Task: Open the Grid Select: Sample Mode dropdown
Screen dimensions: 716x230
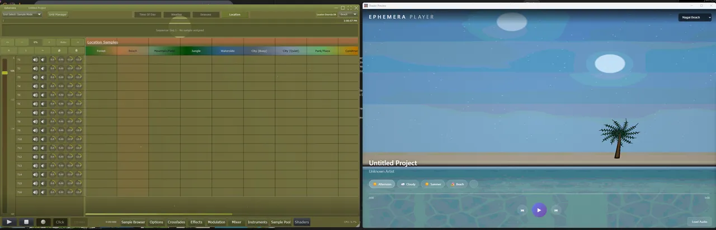Action: 22,15
